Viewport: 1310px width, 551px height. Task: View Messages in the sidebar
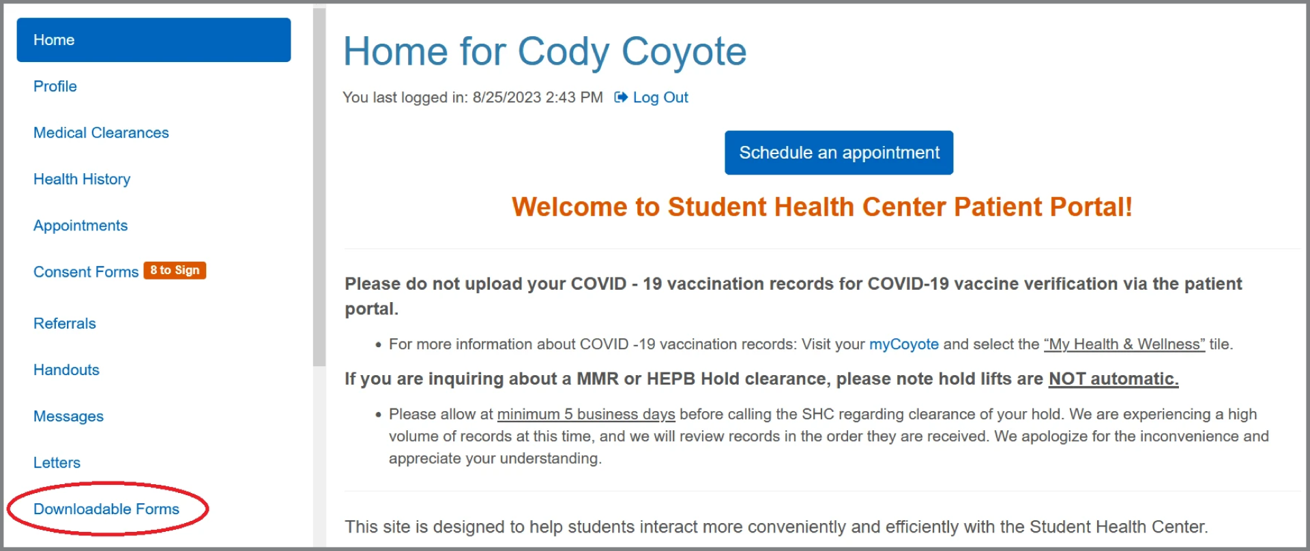[x=68, y=417]
